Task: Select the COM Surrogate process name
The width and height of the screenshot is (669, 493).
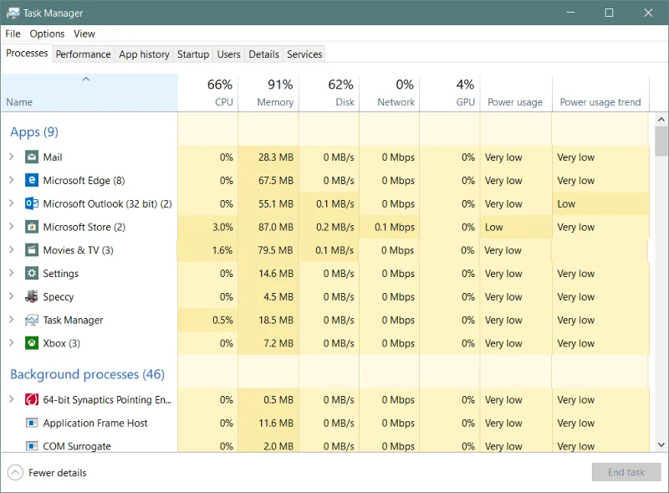Action: pos(77,446)
